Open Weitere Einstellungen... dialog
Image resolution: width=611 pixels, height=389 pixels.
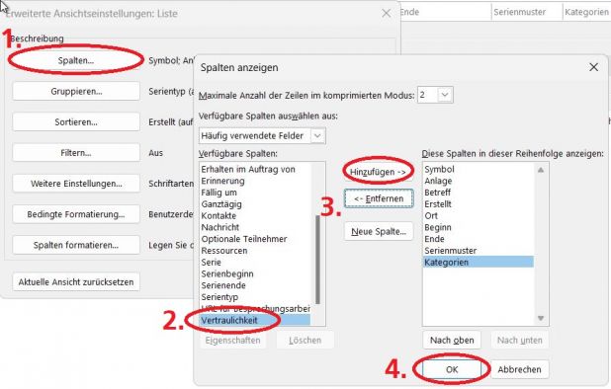click(x=76, y=184)
